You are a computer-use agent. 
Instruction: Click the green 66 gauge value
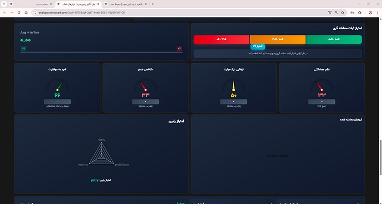[x=57, y=95]
